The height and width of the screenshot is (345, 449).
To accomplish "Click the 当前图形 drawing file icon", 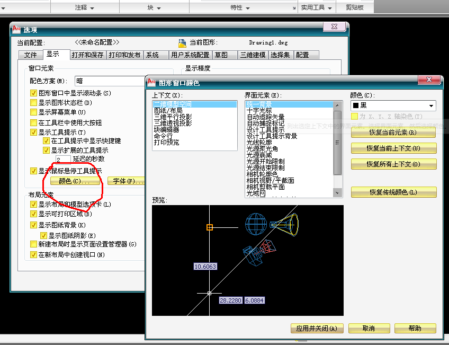I will [182, 43].
